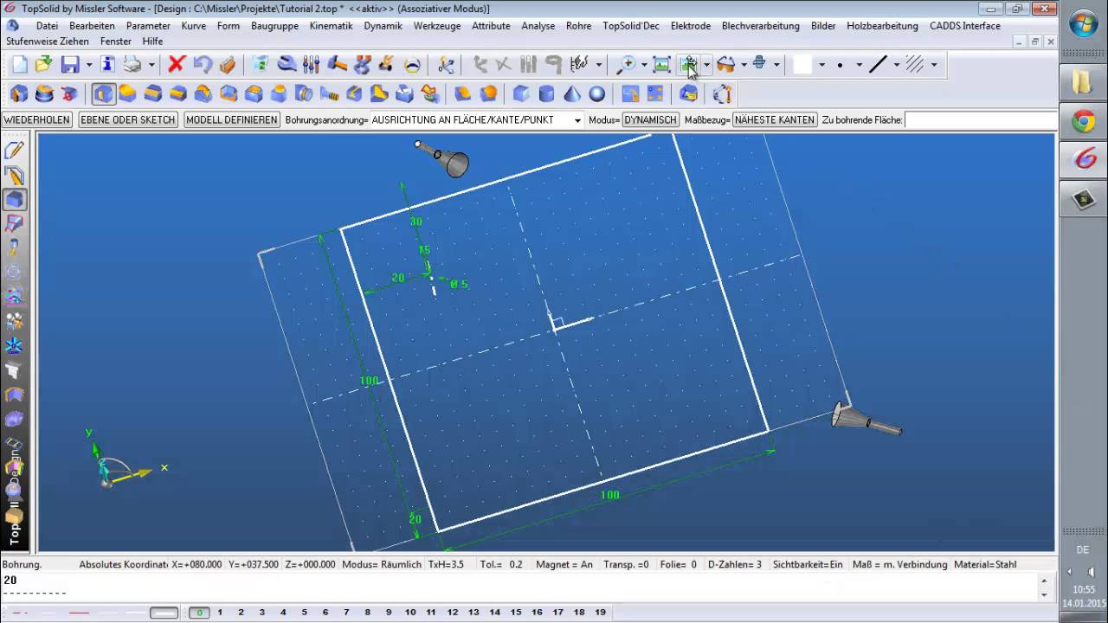The image size is (1108, 623).
Task: Click the orange glasses render mode icon
Action: (726, 64)
